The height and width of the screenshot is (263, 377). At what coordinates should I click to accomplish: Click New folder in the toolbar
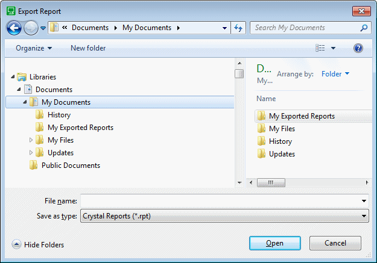(x=88, y=48)
